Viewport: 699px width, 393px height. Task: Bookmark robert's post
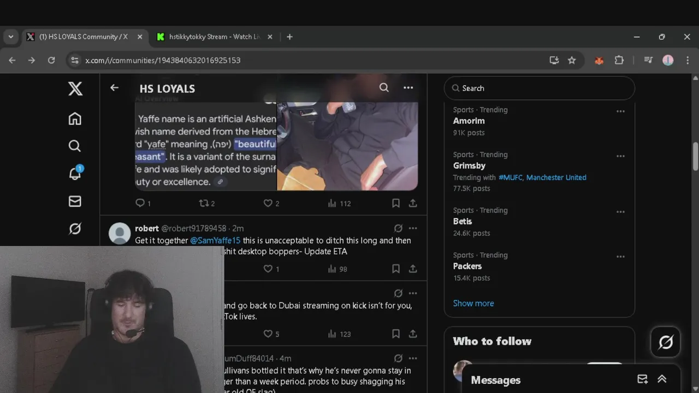[396, 269]
